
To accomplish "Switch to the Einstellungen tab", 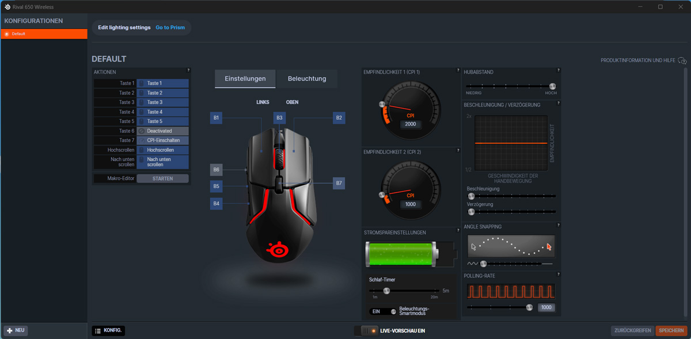I will 245,79.
